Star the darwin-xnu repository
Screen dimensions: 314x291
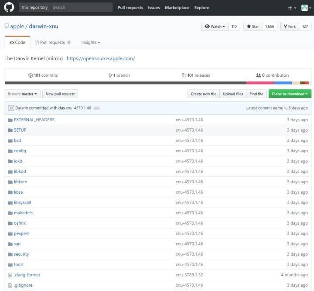pos(253,27)
